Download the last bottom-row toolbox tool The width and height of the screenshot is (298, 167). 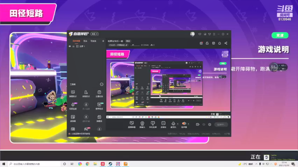click(99, 129)
